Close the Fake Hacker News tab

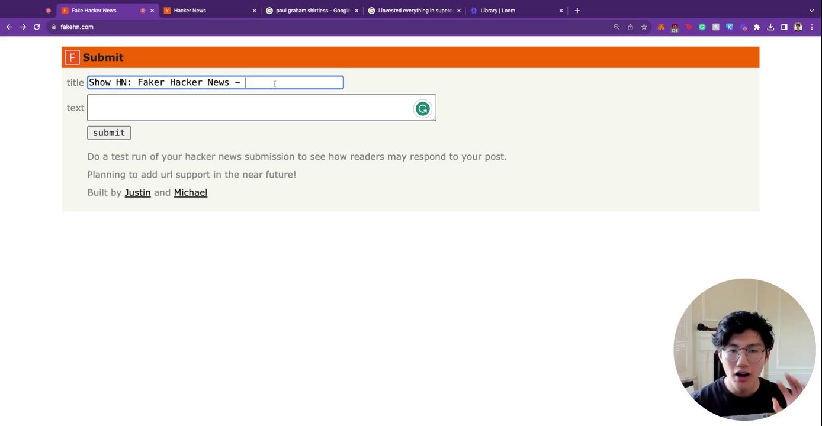tap(152, 11)
